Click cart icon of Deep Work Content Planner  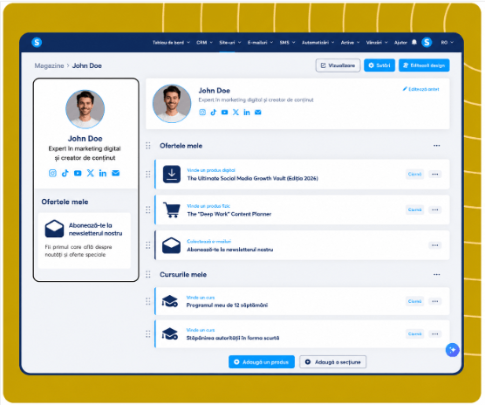point(171,209)
